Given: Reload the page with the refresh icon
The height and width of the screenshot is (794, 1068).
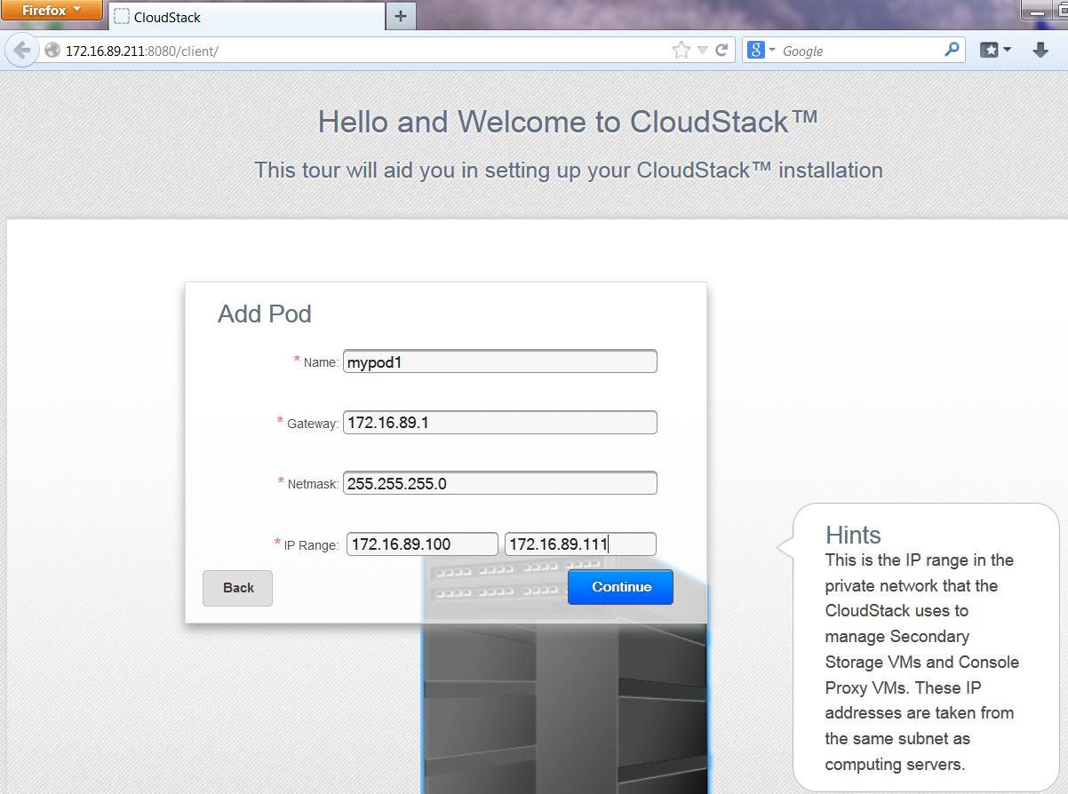Looking at the screenshot, I should tap(721, 51).
